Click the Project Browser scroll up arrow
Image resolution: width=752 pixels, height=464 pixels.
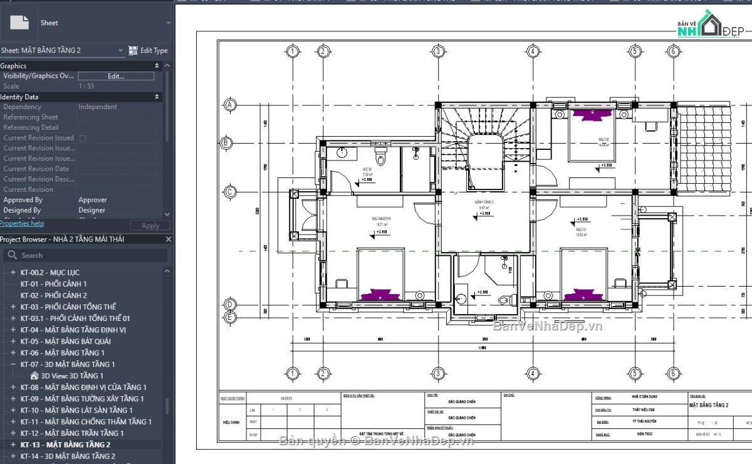167,271
